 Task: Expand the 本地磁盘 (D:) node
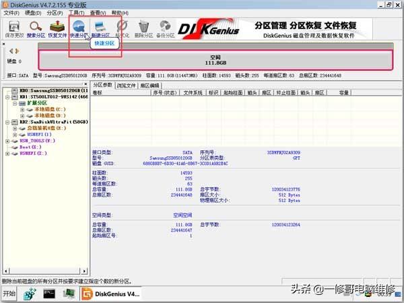click(22, 116)
